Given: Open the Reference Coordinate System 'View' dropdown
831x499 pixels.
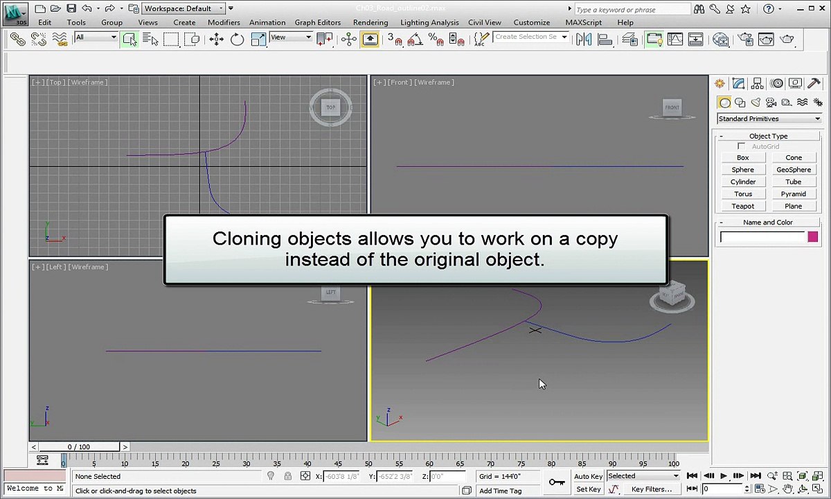Looking at the screenshot, I should click(291, 37).
